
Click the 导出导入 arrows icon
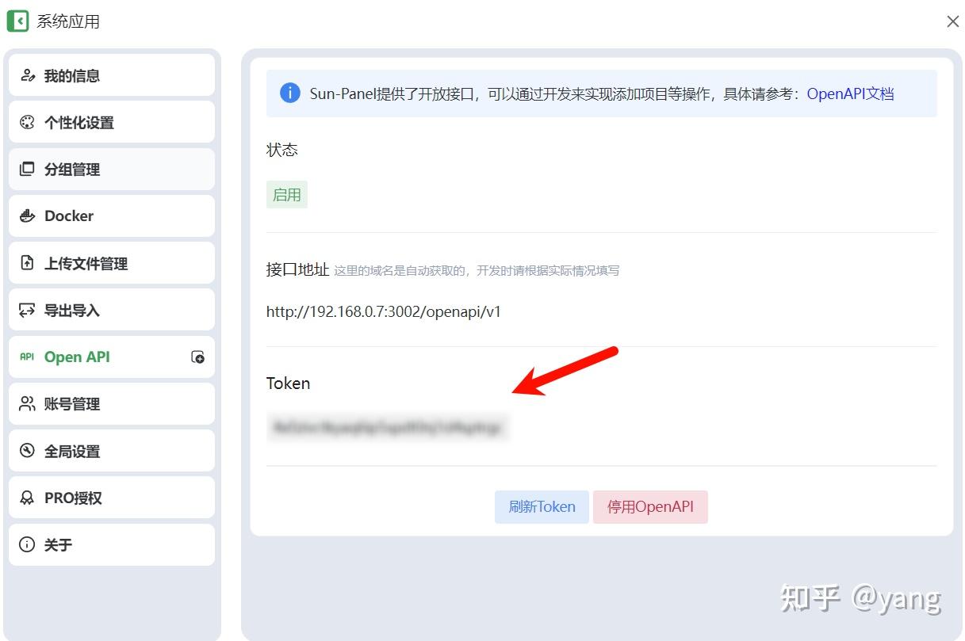(x=28, y=310)
